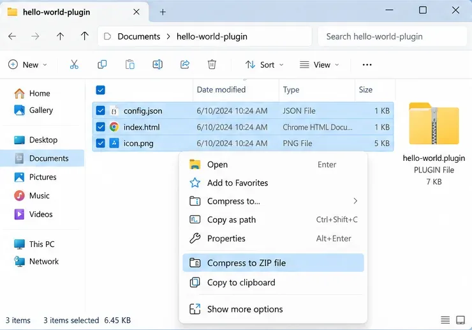
Task: Click the star icon beside Add to Favorites
Action: coord(195,183)
